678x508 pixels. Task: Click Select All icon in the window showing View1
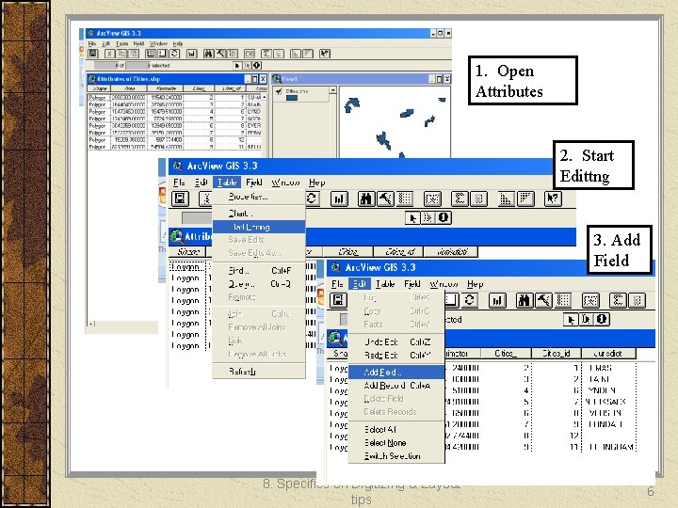click(x=151, y=54)
